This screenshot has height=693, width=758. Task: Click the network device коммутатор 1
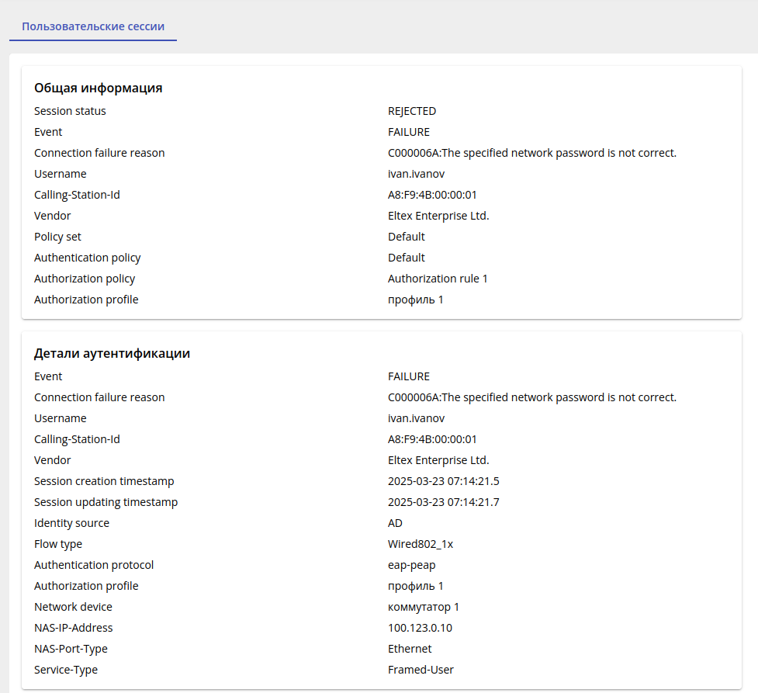pos(424,607)
